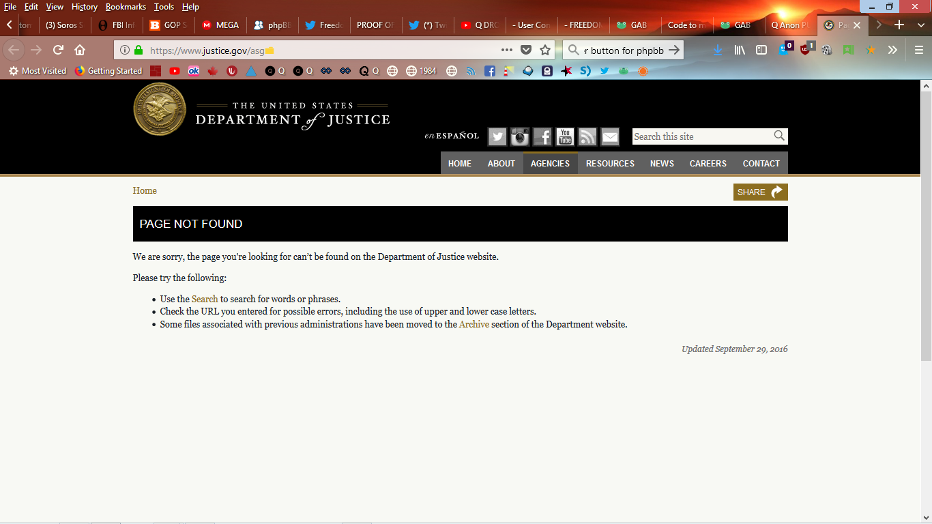
Task: Click the Search this site field
Action: pos(701,136)
